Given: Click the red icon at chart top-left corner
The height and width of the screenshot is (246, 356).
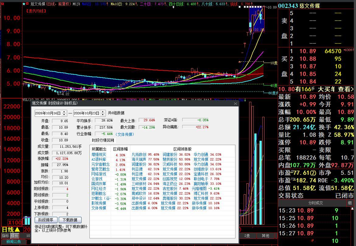Looking at the screenshot, I should (2, 4).
